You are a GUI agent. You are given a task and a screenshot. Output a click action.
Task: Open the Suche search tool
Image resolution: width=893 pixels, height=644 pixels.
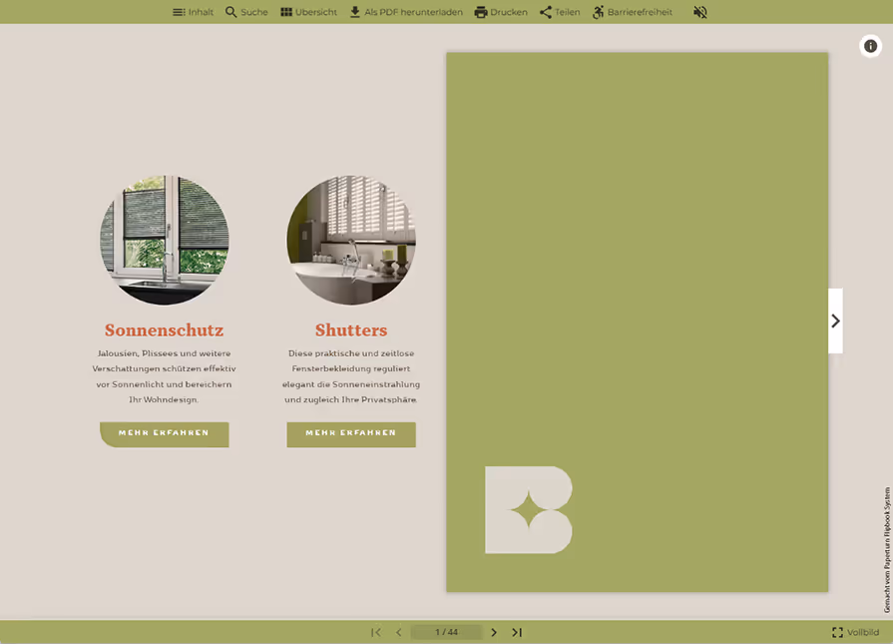point(246,12)
